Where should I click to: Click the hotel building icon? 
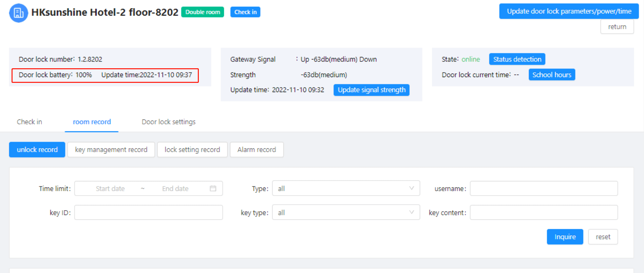pyautogui.click(x=18, y=13)
